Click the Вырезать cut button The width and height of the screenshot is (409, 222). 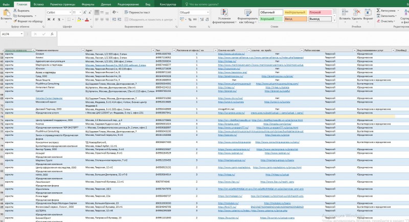click(21, 11)
